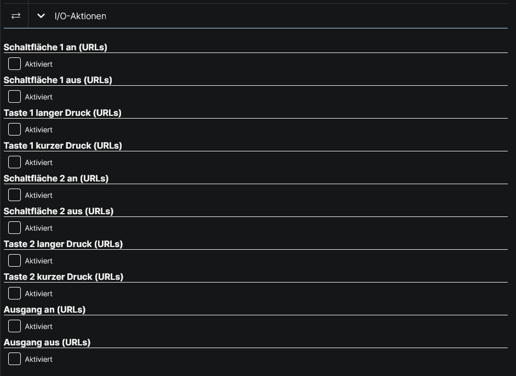
Task: Click the Ausgang an (URLs) heading
Action: [45, 310]
